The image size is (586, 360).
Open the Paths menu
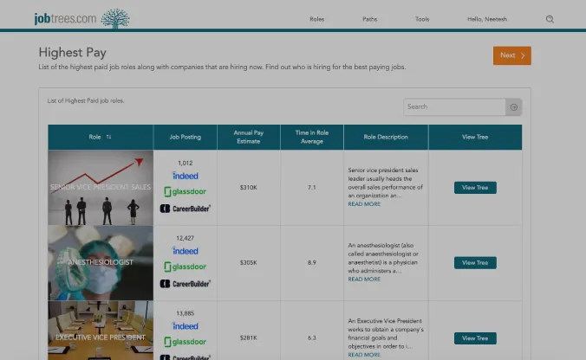click(370, 19)
